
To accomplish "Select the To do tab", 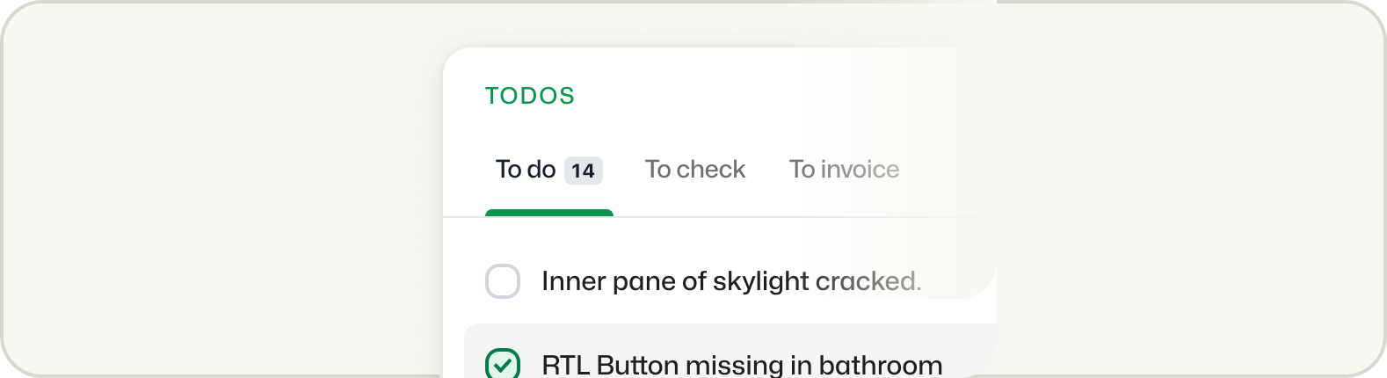I will [526, 169].
